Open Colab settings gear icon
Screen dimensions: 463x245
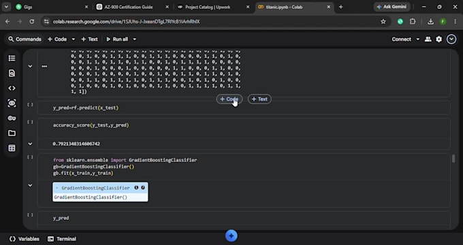[x=438, y=39]
